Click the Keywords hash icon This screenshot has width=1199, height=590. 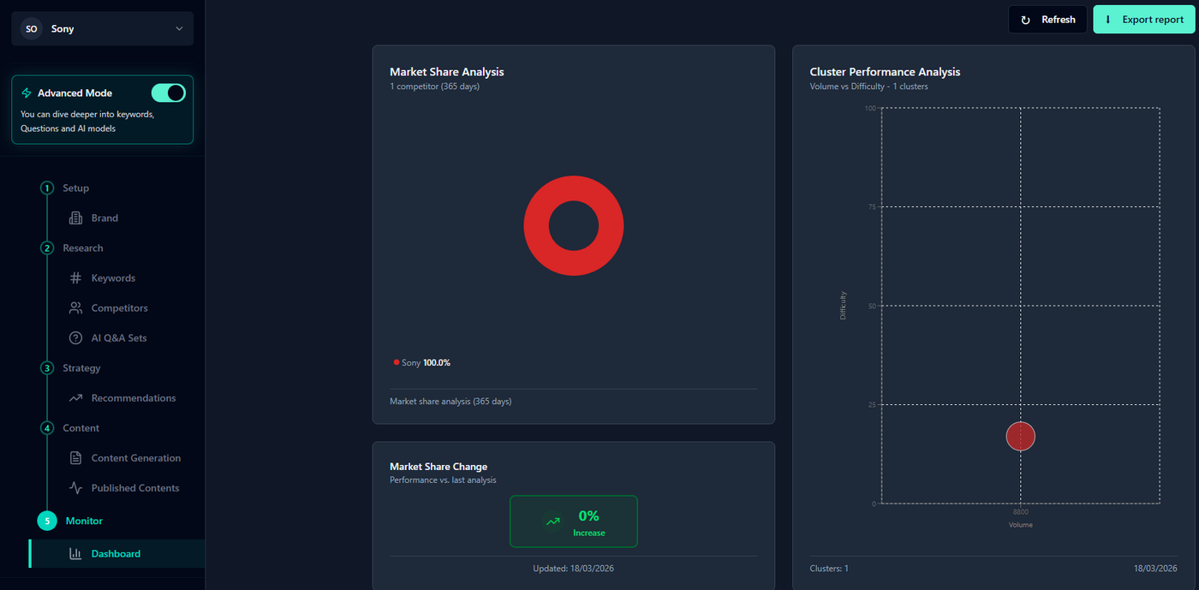[x=75, y=277]
